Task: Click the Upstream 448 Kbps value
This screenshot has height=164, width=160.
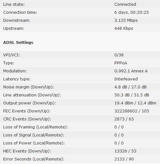Action: (124, 29)
